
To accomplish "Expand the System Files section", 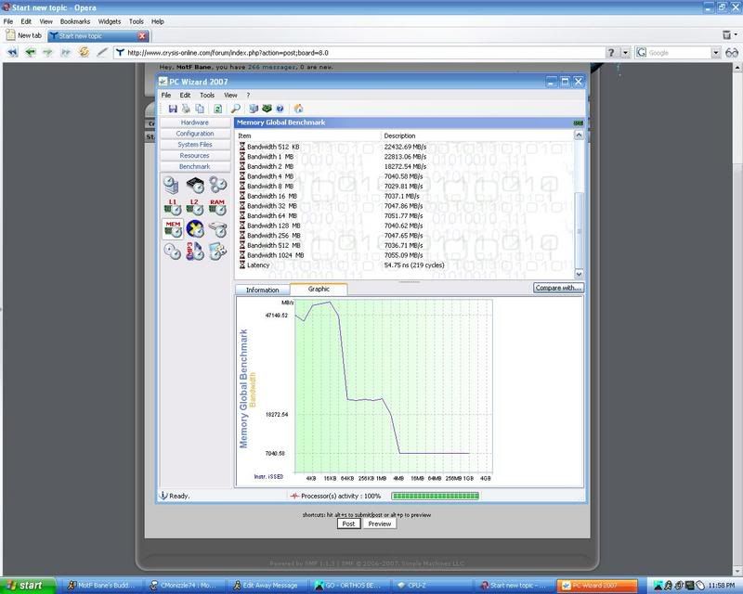I will pos(195,145).
